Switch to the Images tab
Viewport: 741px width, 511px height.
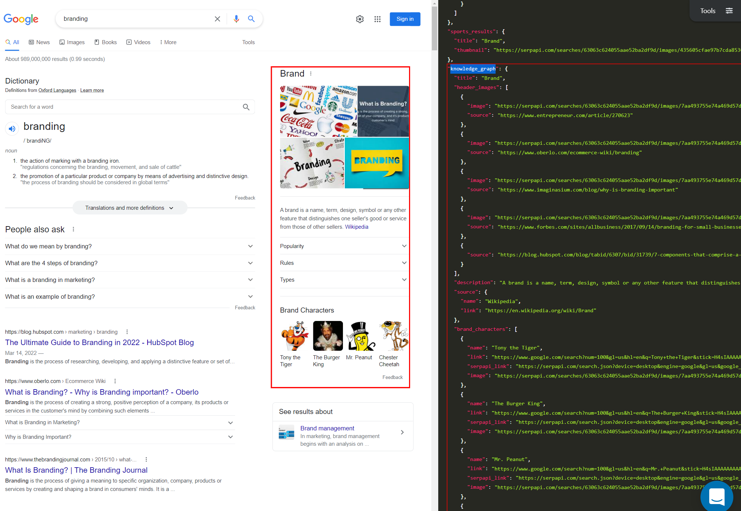(x=72, y=42)
